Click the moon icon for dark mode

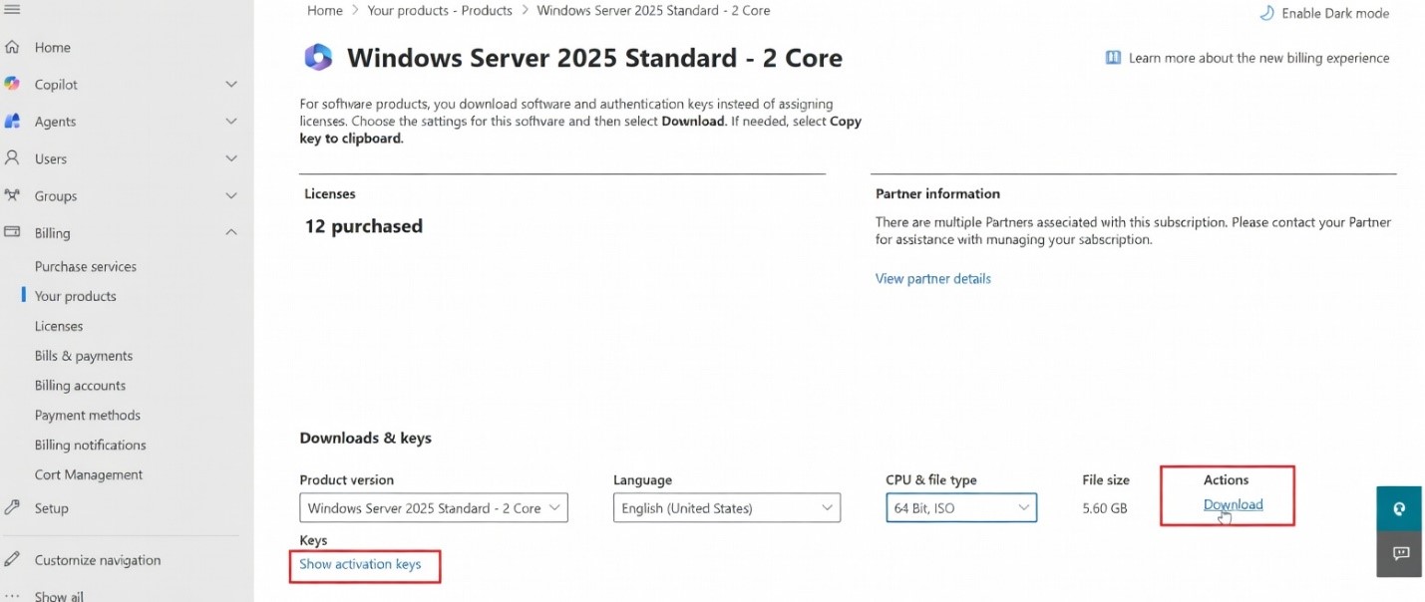1266,13
